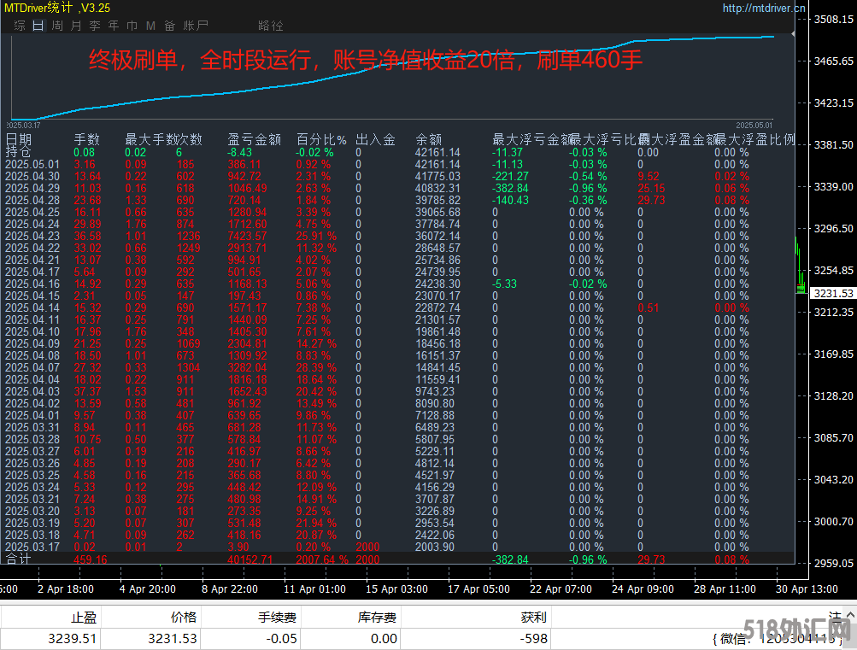Click the MTDriver统计 V3.25 title
This screenshot has width=857, height=650.
pos(57,8)
